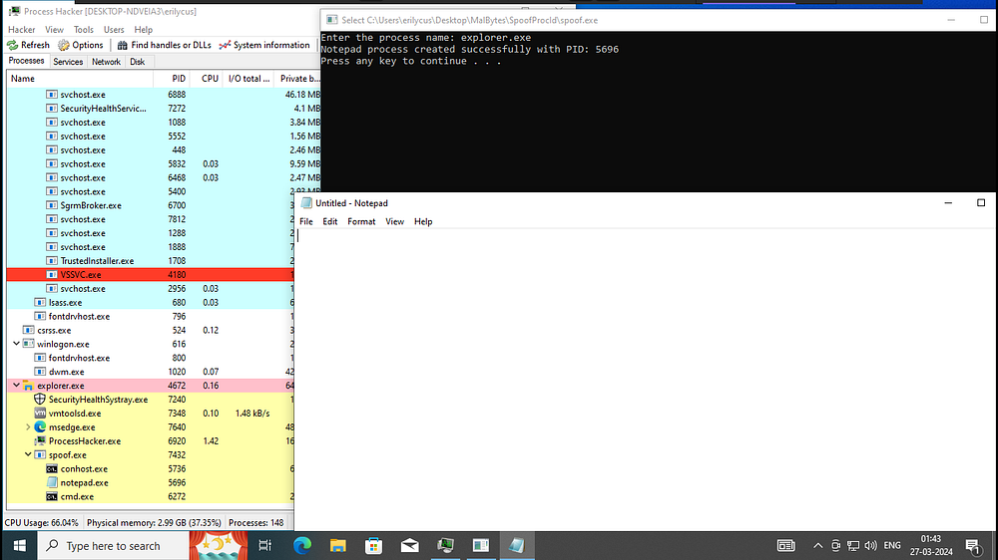Expand the msedge.exe tree node
998x560 pixels.
28,427
